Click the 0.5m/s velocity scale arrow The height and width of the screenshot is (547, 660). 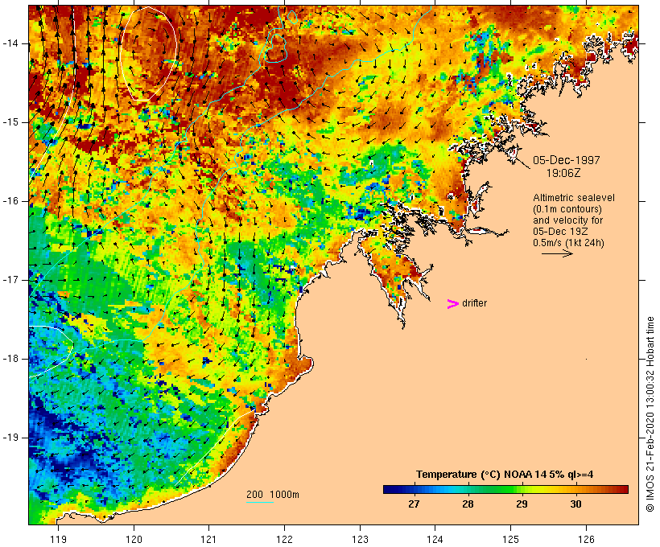pos(557,253)
